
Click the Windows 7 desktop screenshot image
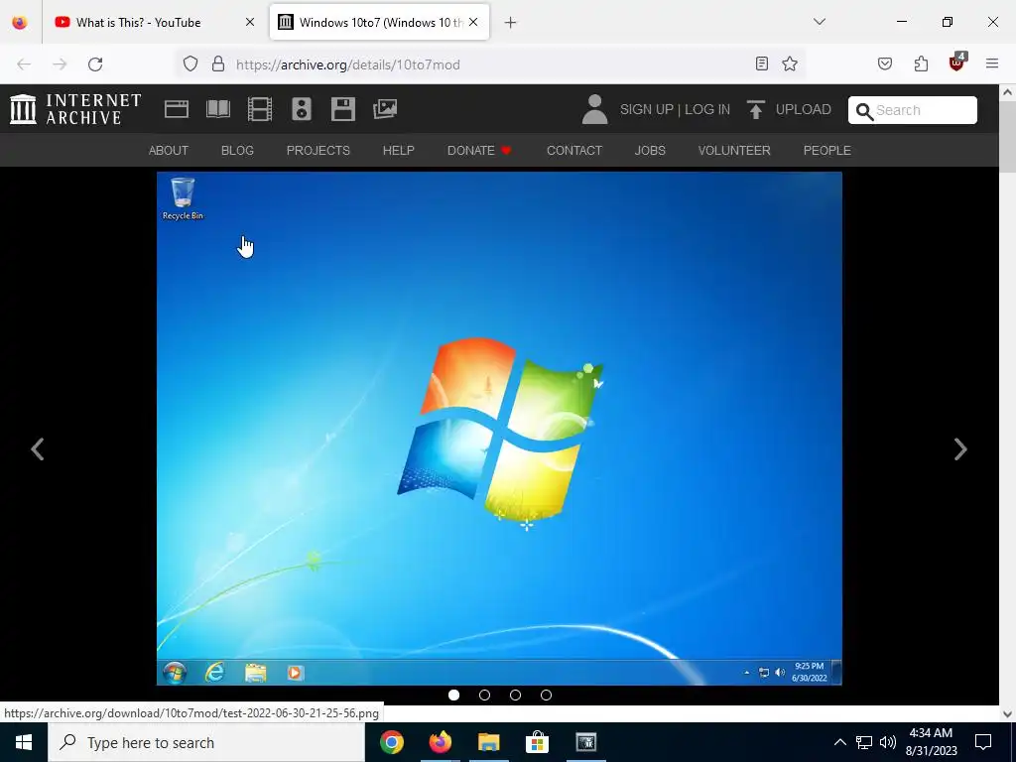coord(499,429)
